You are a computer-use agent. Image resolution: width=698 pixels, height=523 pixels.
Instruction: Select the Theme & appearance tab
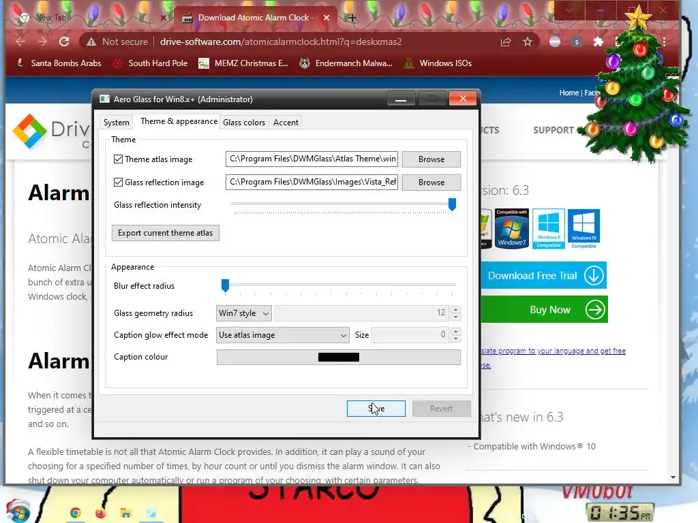tap(179, 121)
